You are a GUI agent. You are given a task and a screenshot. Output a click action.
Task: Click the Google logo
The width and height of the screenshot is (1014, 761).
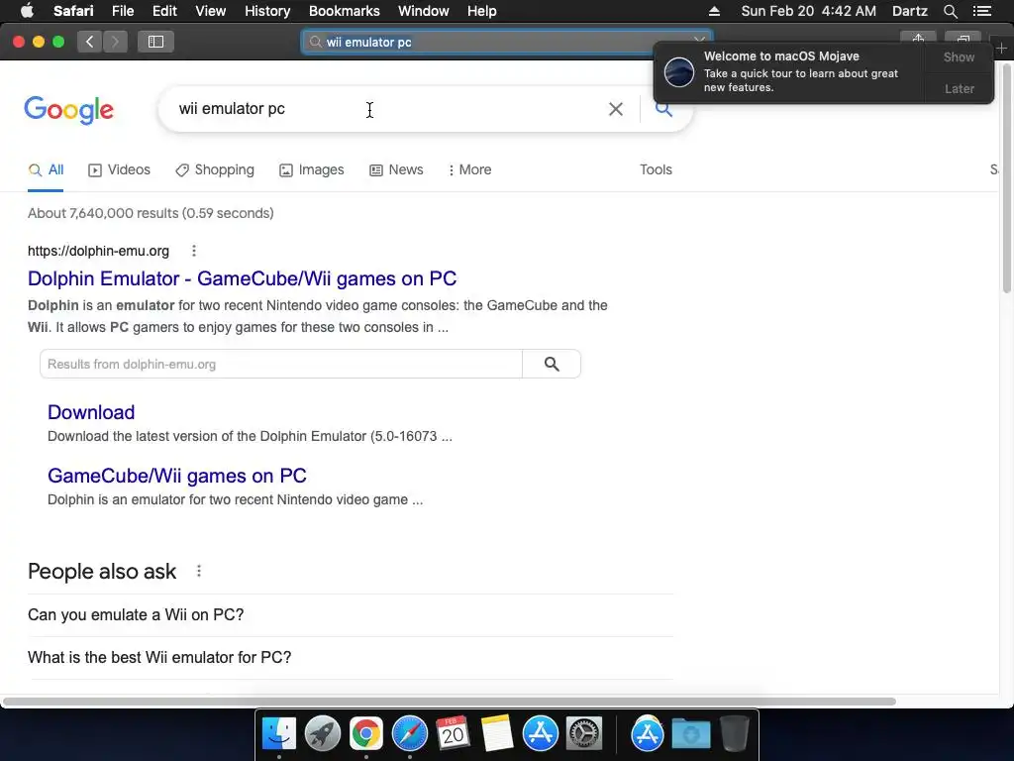(x=68, y=109)
